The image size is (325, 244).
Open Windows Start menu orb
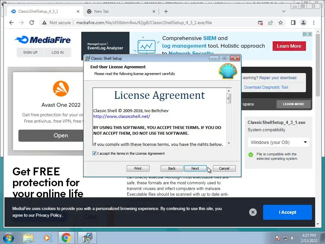click(9, 238)
